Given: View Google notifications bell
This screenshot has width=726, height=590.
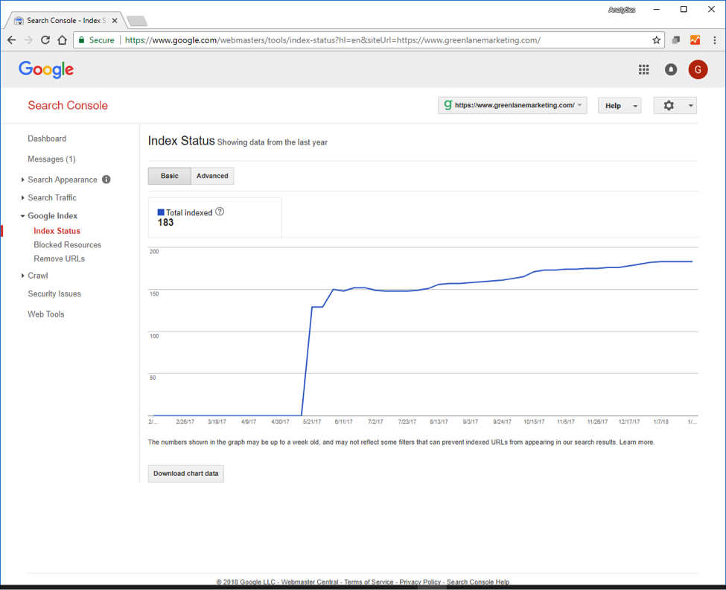Looking at the screenshot, I should pyautogui.click(x=670, y=69).
